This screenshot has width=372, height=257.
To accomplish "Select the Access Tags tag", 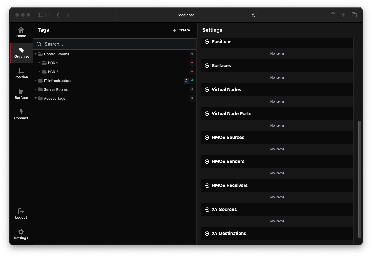I will tap(55, 98).
